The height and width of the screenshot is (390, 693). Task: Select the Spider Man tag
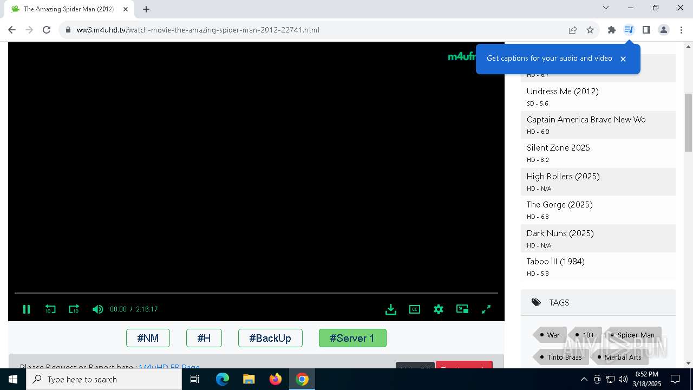tap(633, 335)
